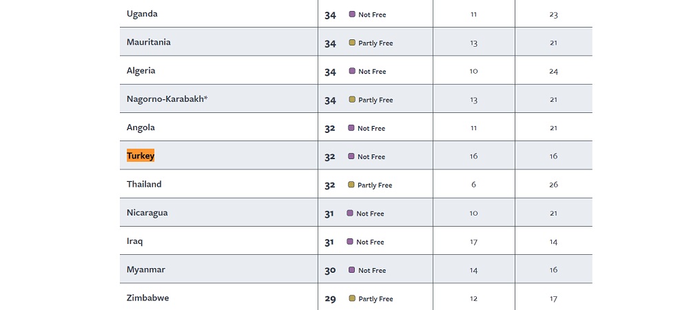
Task: Click the gold icon in Nagorno-Karabakh row
Action: click(352, 99)
